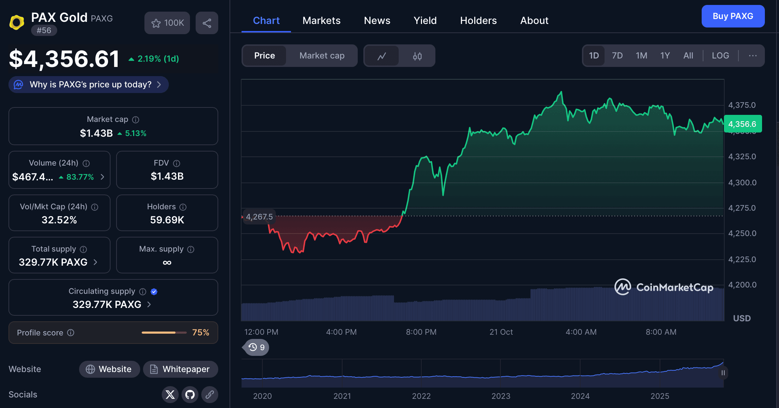Enable logarithmic scale with LOG toggle
This screenshot has width=779, height=408.
720,55
